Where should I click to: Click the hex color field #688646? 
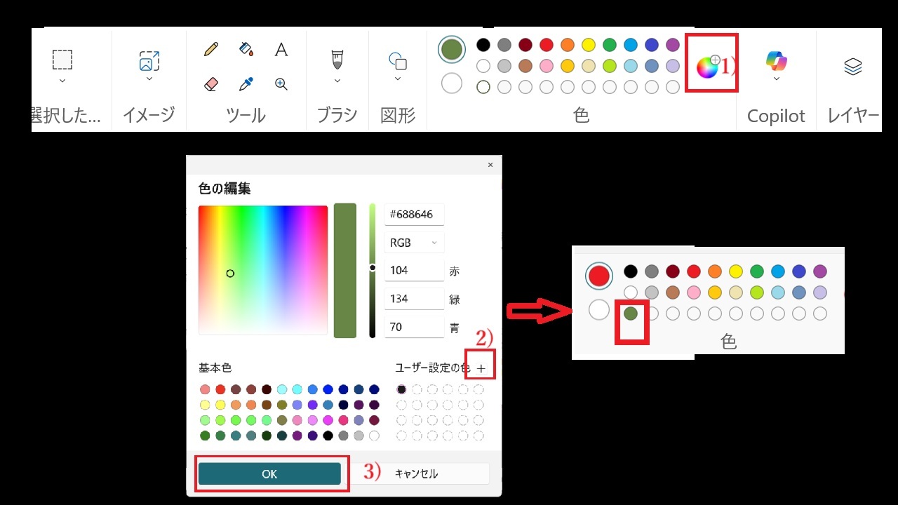[414, 215]
